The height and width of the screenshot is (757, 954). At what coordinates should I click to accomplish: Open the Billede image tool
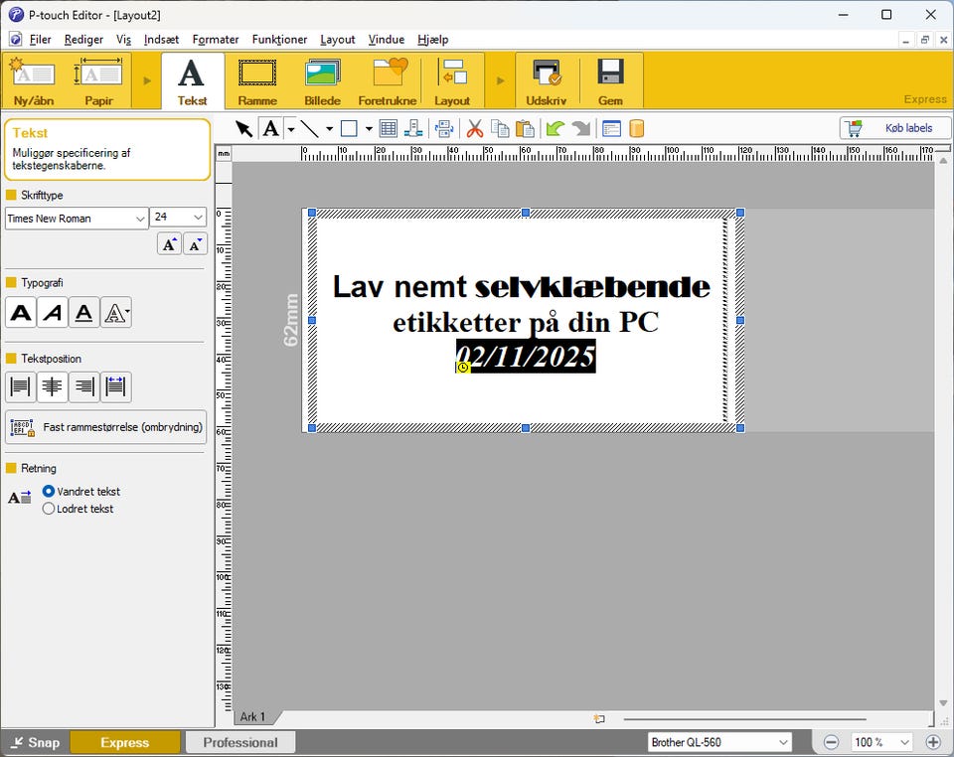[x=322, y=81]
